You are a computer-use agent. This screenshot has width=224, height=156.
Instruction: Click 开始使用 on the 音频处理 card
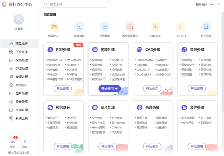(197, 89)
